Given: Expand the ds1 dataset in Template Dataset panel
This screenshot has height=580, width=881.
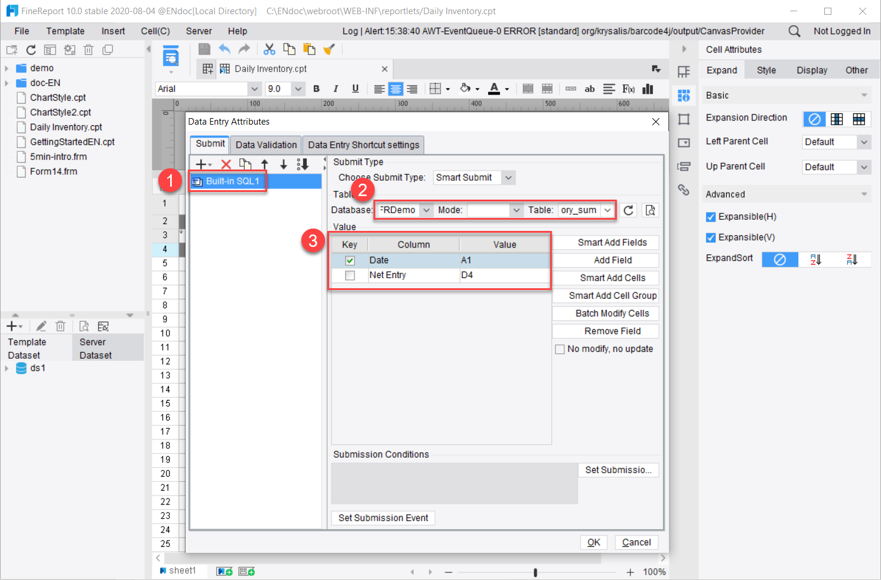Looking at the screenshot, I should tap(6, 368).
